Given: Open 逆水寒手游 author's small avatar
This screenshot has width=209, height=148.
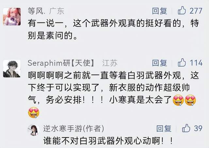Looking at the screenshot, I should tap(33, 130).
